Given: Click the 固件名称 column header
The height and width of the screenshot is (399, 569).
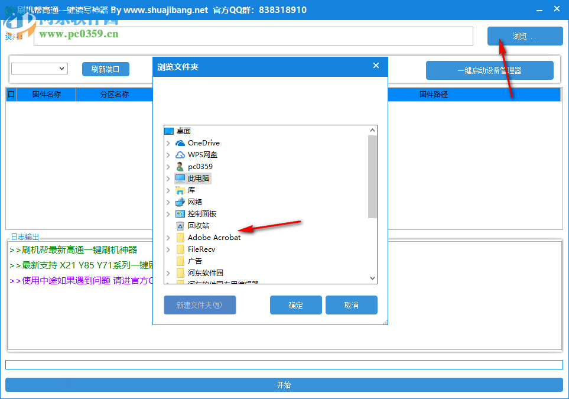Looking at the screenshot, I should (47, 95).
